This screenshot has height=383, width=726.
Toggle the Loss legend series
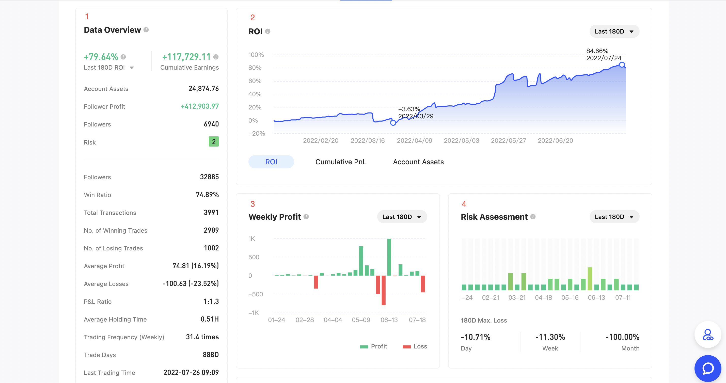[x=415, y=346]
